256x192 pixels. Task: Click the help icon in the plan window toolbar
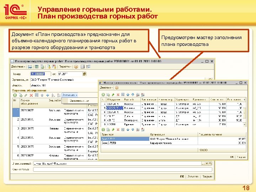pyautogui.click(x=76, y=66)
